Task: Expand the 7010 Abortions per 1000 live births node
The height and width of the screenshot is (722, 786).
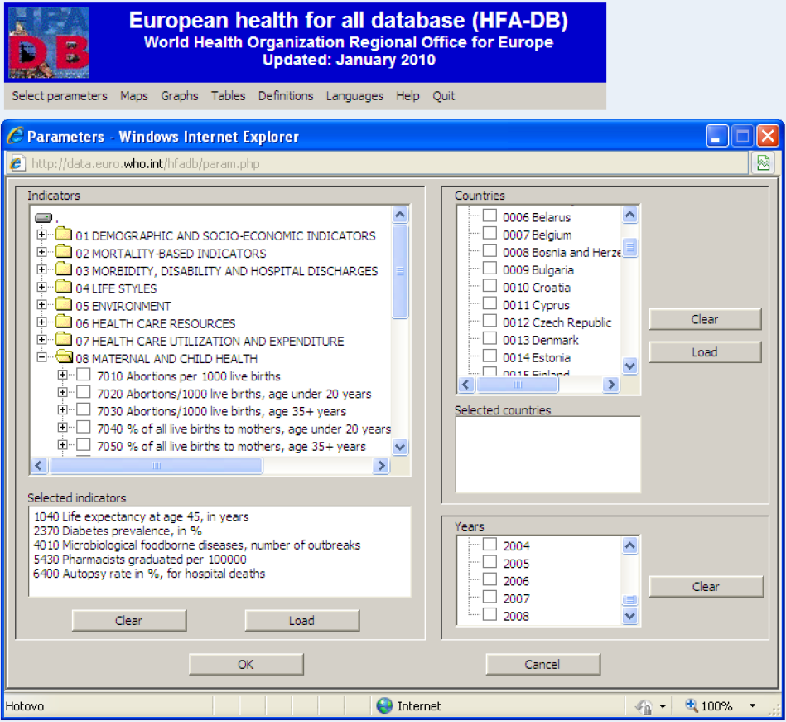Action: pyautogui.click(x=62, y=375)
